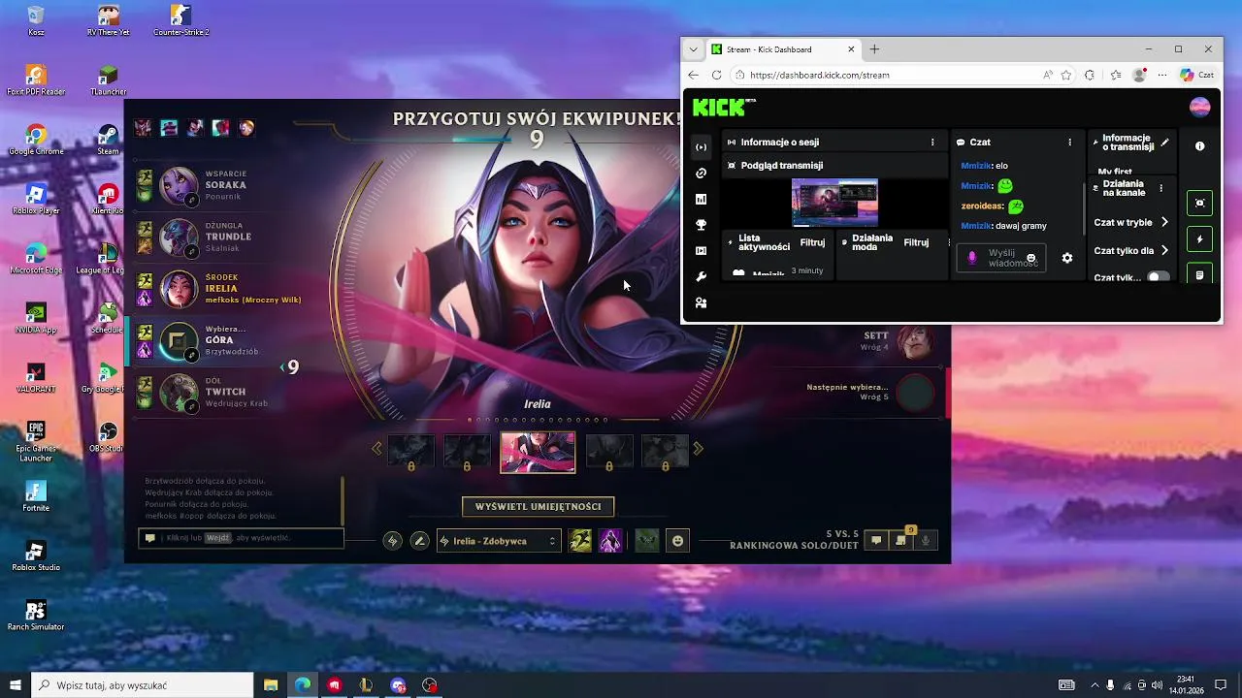The width and height of the screenshot is (1242, 698).
Task: Open the Steam desktop icon
Action: point(108,140)
